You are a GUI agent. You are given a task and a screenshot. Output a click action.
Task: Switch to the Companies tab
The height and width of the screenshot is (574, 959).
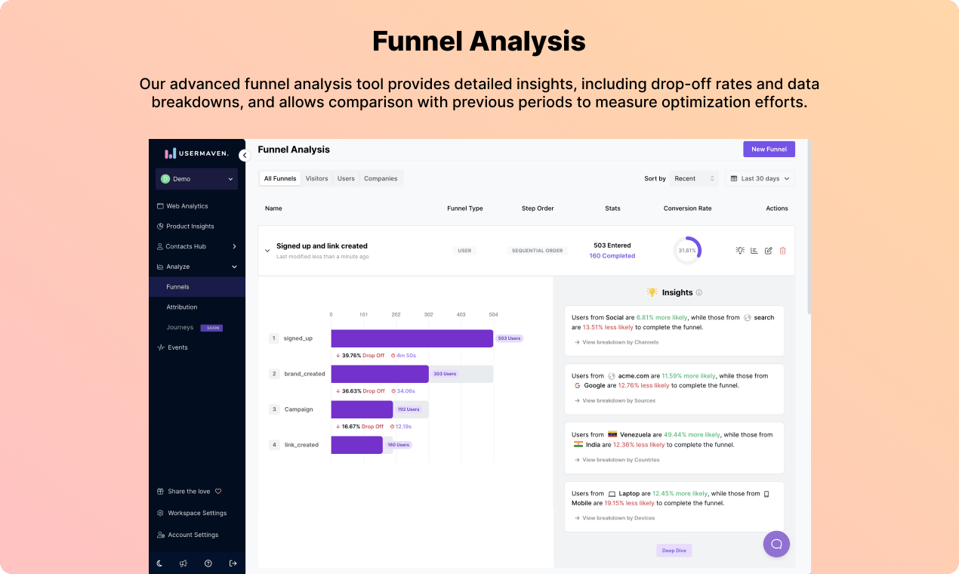coord(381,179)
